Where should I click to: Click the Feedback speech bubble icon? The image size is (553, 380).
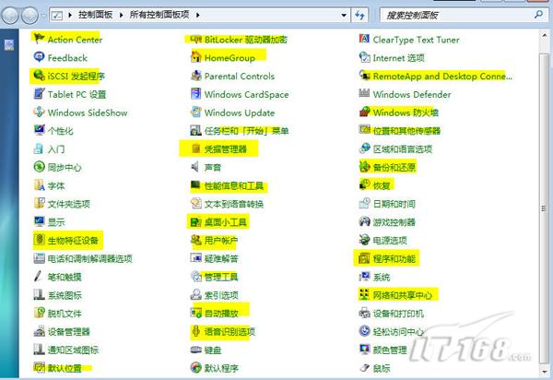tap(39, 57)
